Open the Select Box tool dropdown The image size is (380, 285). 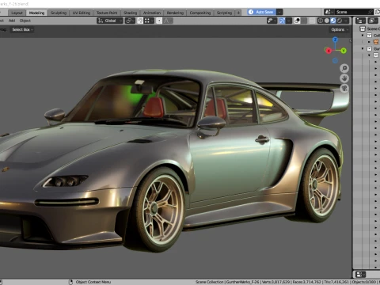(22, 29)
